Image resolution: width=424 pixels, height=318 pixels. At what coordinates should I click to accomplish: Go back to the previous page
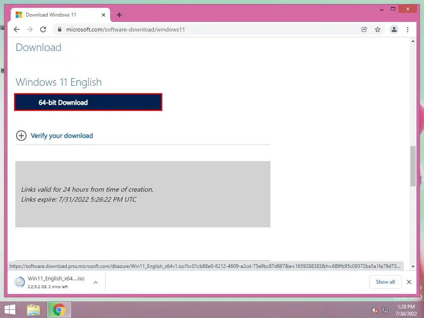point(17,29)
